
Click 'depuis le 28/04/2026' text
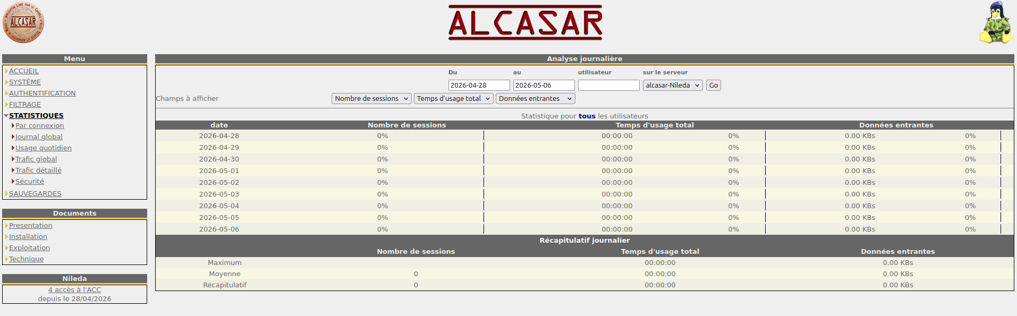(74, 299)
